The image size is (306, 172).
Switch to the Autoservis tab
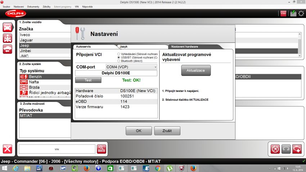[95, 47]
